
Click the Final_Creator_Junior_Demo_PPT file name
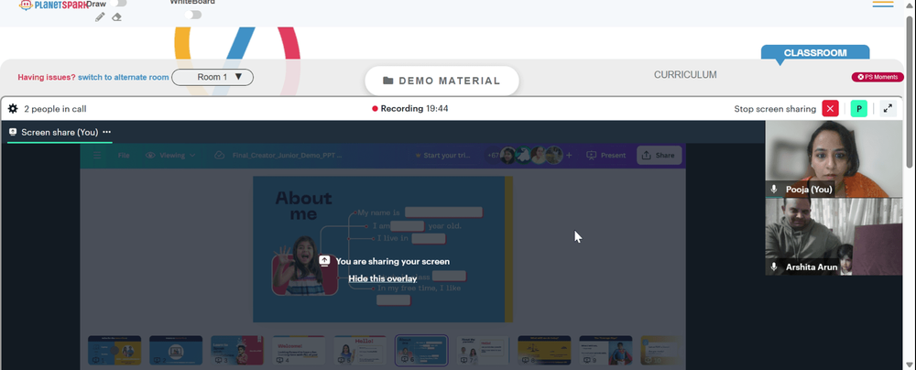[x=288, y=156]
